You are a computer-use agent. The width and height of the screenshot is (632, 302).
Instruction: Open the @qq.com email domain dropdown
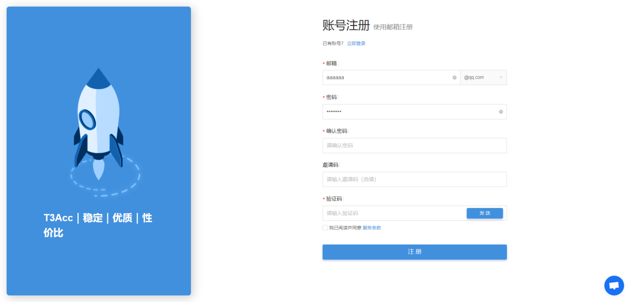pos(483,78)
